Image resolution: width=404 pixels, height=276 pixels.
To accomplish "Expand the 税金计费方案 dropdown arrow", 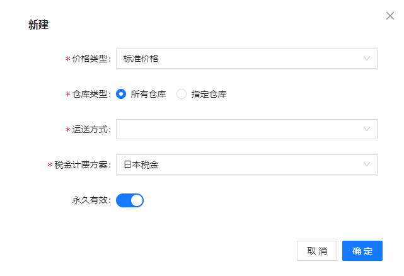I will (x=366, y=164).
